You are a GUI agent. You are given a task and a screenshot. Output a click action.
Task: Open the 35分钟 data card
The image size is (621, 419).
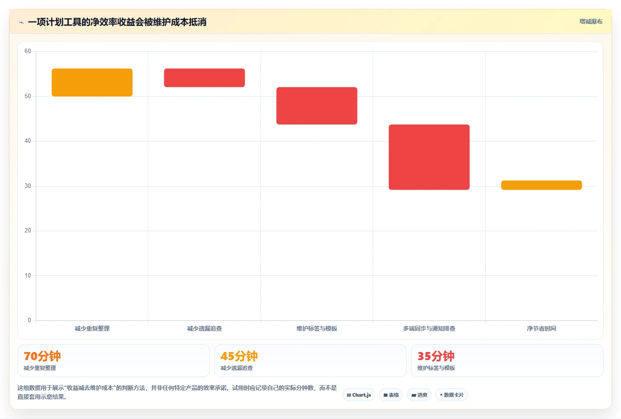(507, 361)
